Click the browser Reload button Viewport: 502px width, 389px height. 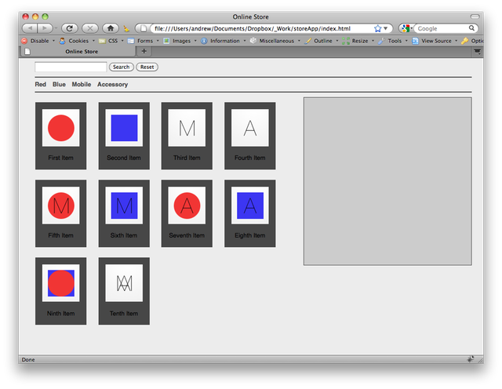pos(69,28)
